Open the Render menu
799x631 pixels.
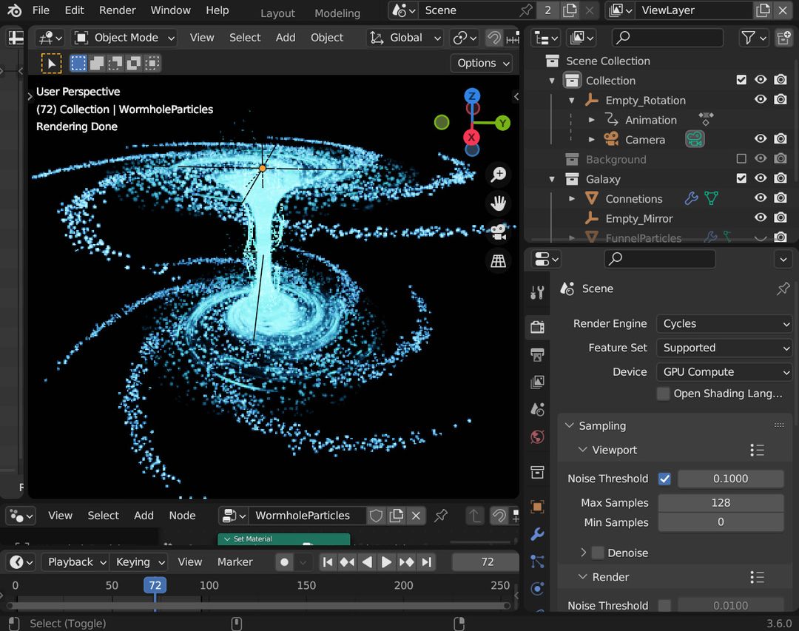click(118, 10)
